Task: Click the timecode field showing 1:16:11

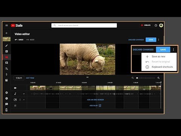Action: [x=19, y=78]
